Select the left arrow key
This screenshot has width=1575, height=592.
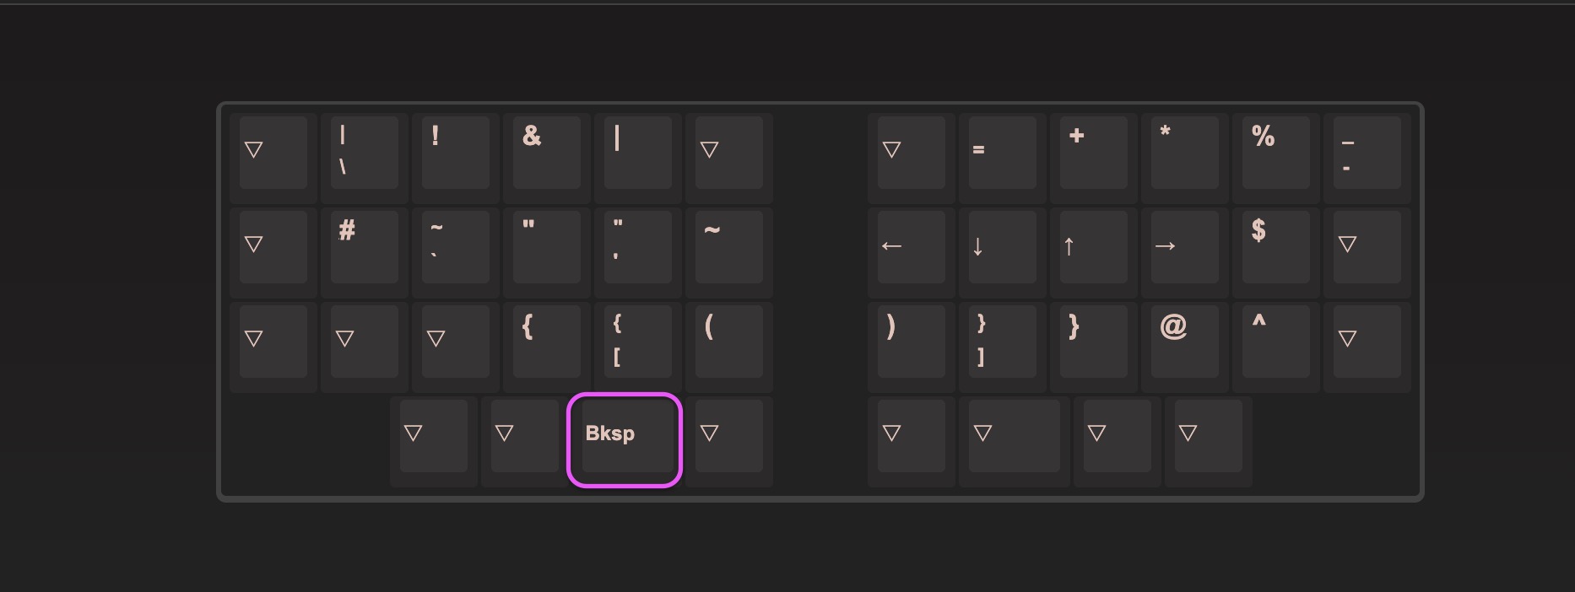click(x=911, y=247)
